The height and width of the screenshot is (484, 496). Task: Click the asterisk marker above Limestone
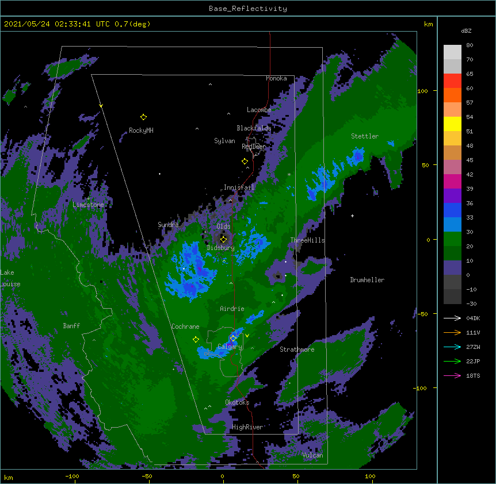click(x=88, y=199)
